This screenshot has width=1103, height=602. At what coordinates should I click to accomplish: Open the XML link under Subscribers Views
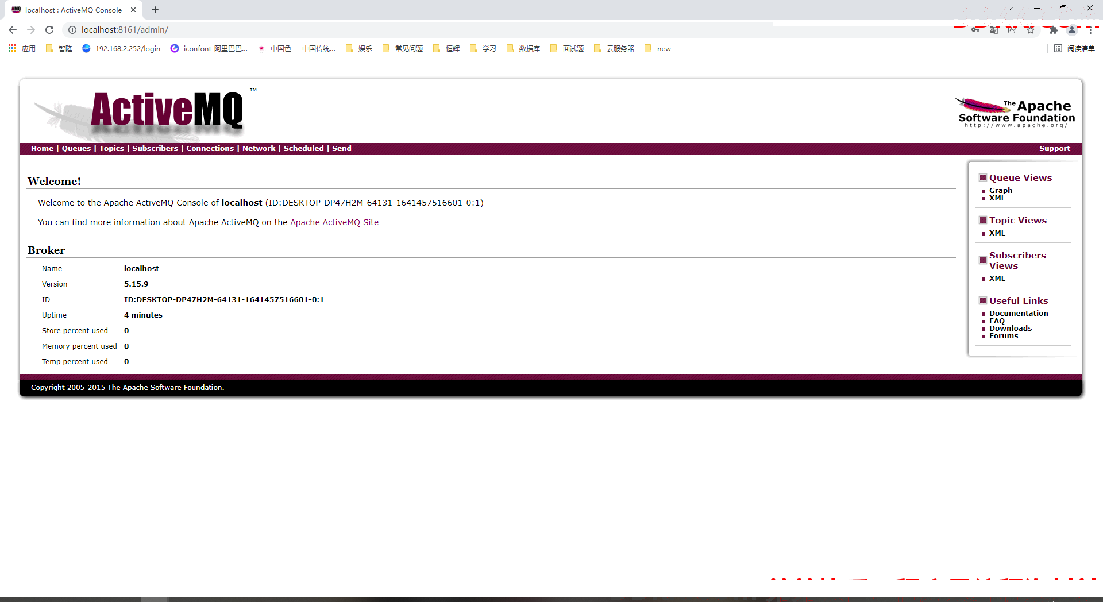(x=997, y=278)
